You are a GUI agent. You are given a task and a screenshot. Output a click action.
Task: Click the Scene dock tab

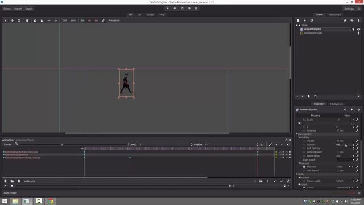coord(320,15)
